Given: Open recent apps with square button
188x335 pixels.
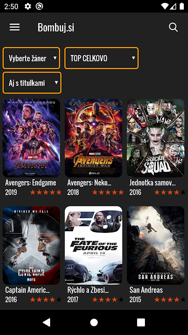Looking at the screenshot, I should (x=141, y=322).
